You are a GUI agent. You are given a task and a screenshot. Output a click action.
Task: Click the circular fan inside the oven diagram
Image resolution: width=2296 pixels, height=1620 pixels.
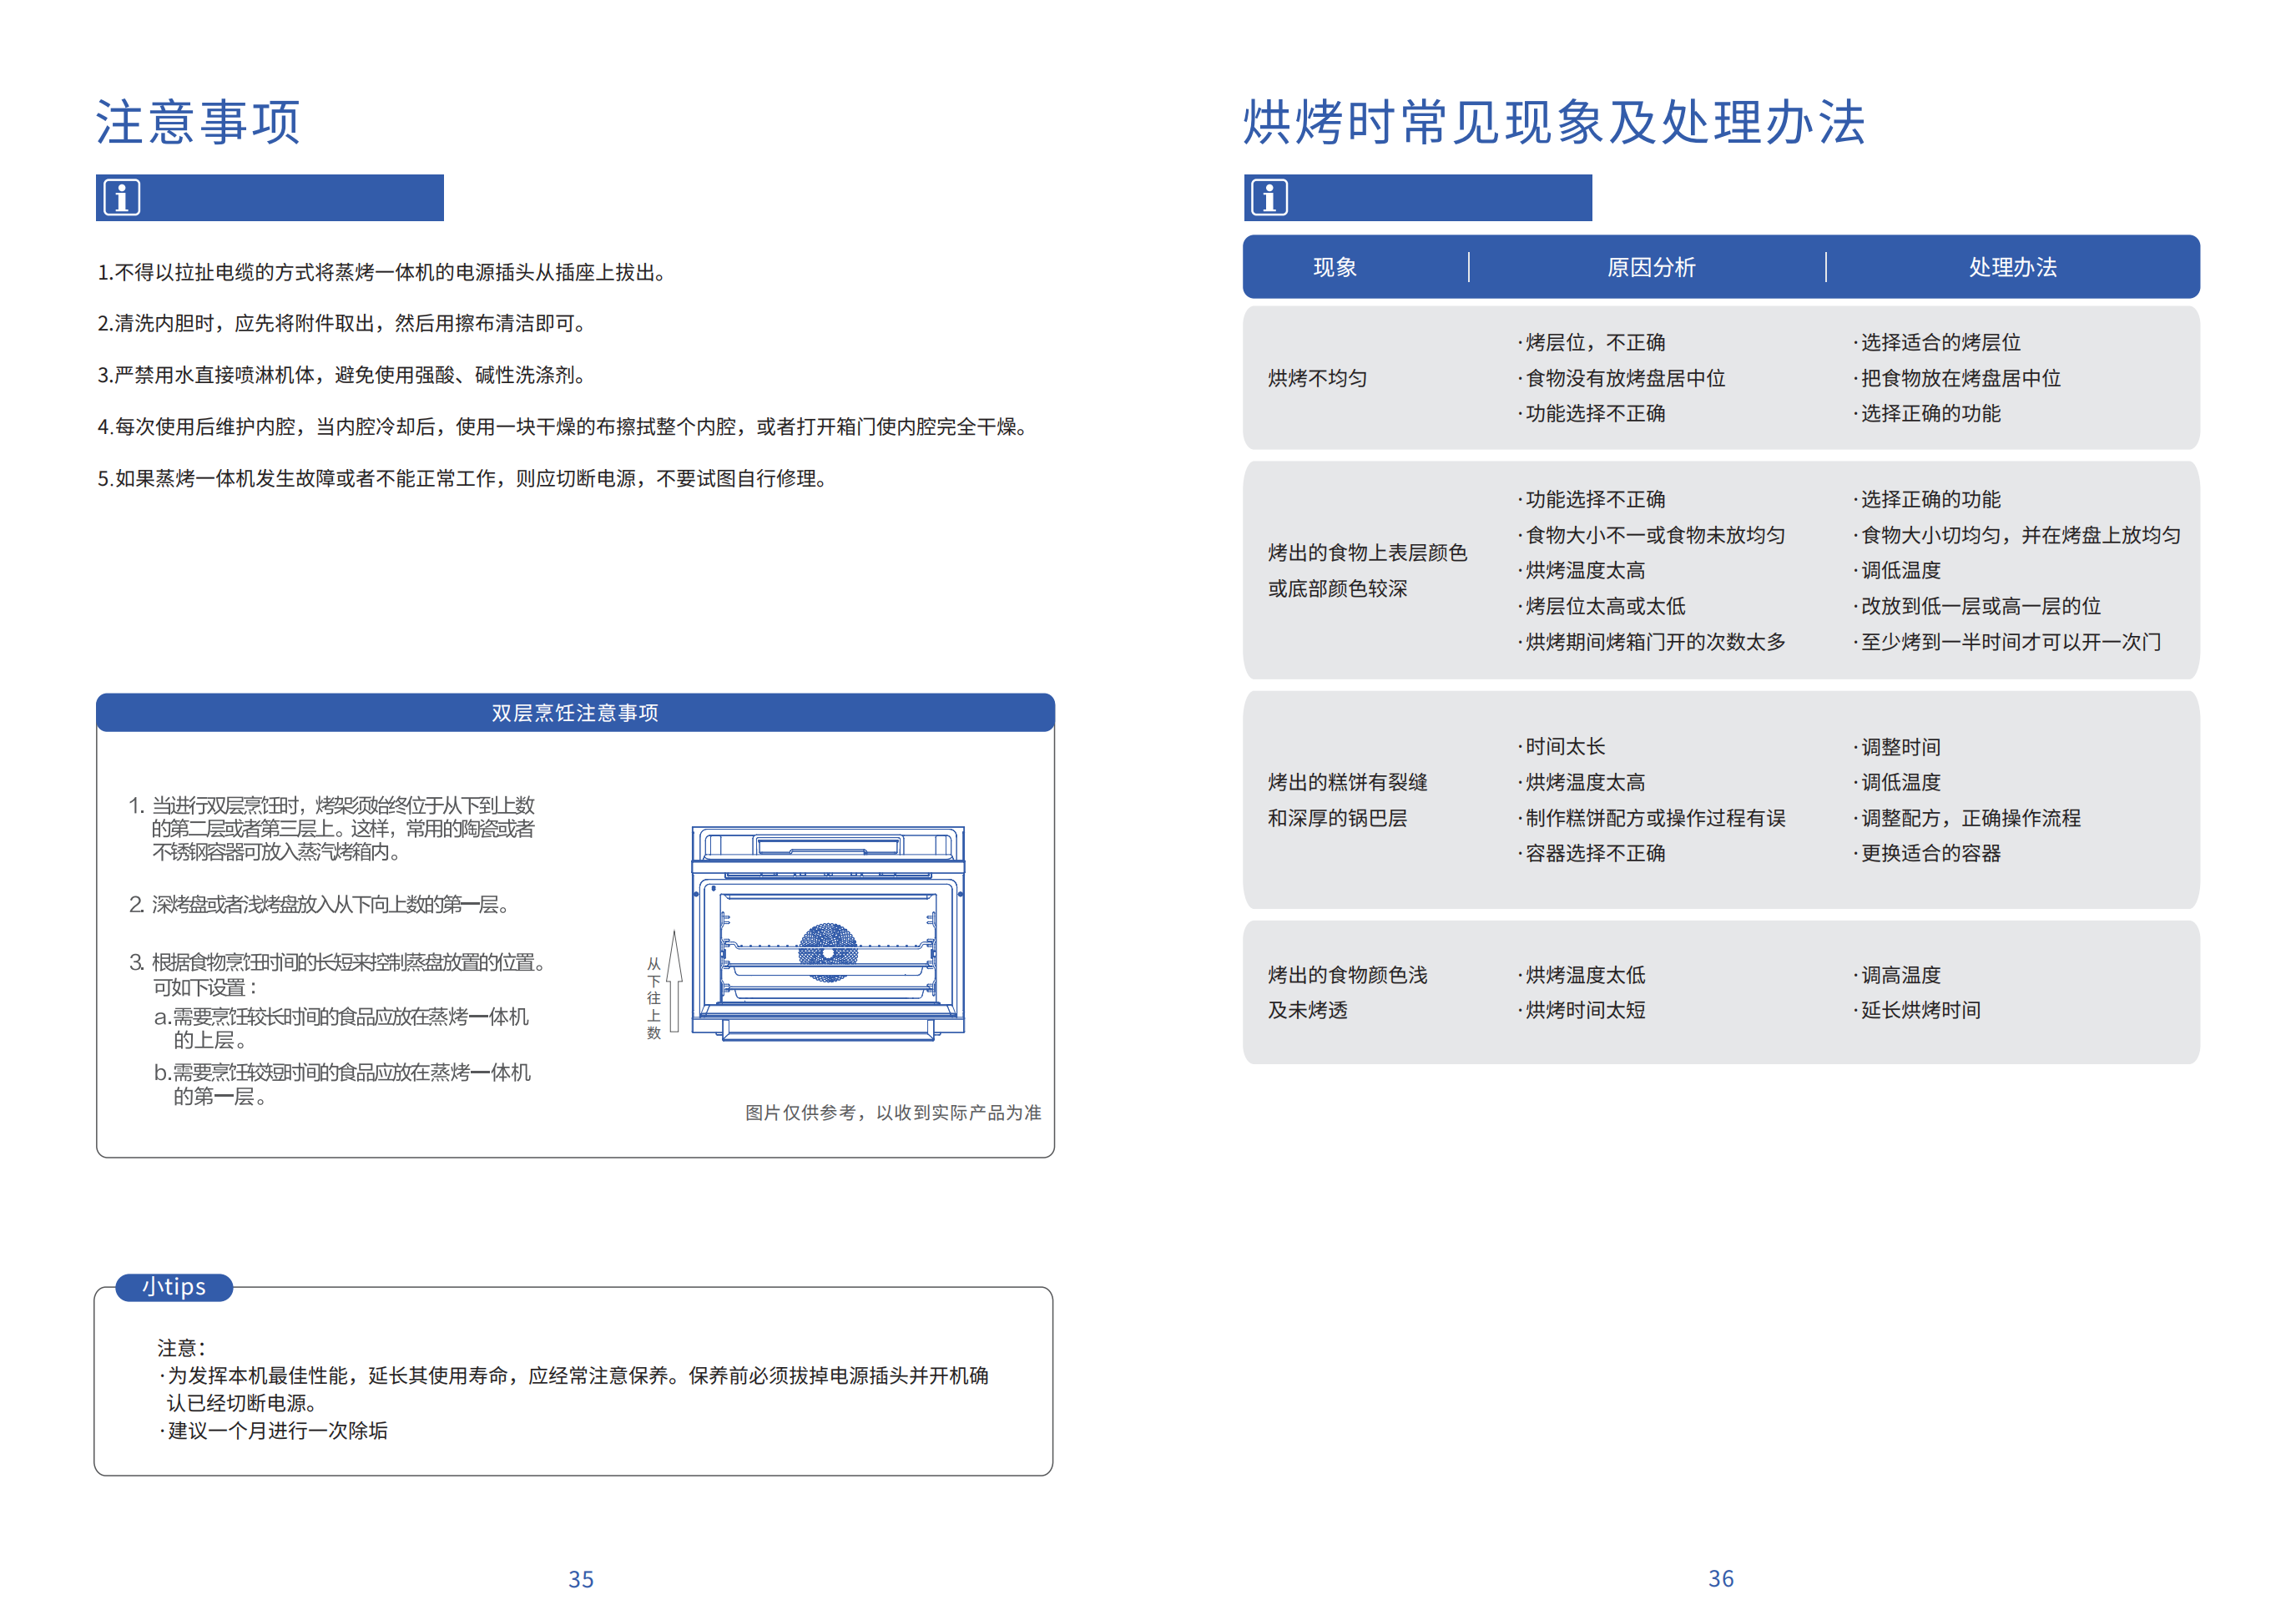click(x=828, y=951)
